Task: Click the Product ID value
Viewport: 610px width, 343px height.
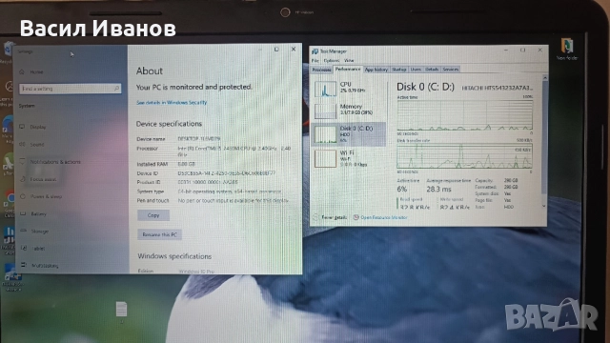Action: coord(208,182)
